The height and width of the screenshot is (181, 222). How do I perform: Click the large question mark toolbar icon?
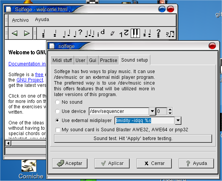(159, 33)
